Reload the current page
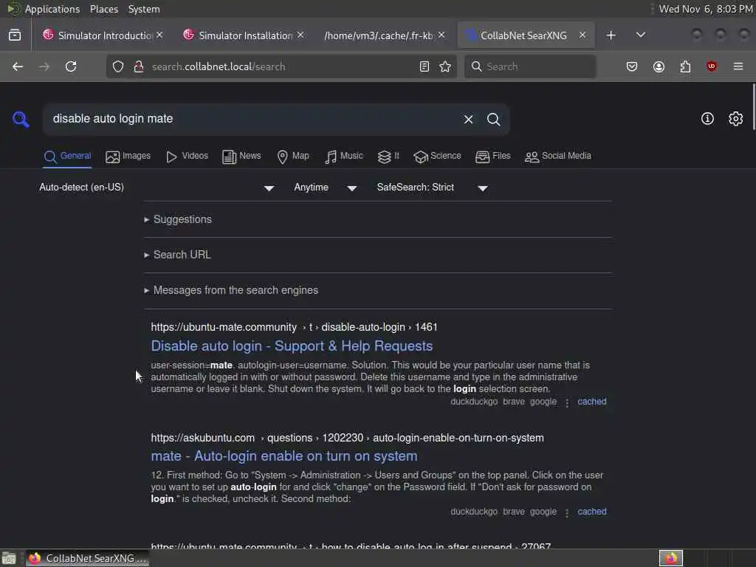Viewport: 756px width, 567px height. 71,66
